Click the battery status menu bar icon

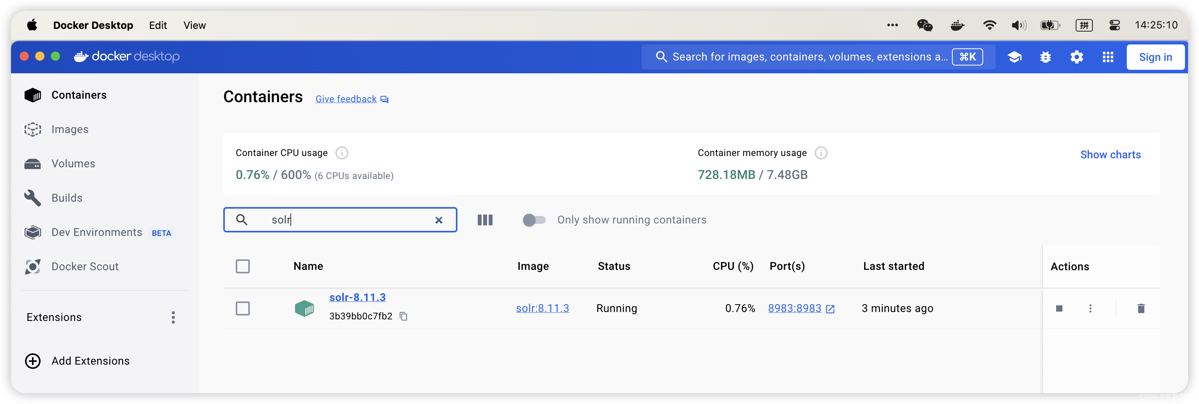[x=1050, y=25]
